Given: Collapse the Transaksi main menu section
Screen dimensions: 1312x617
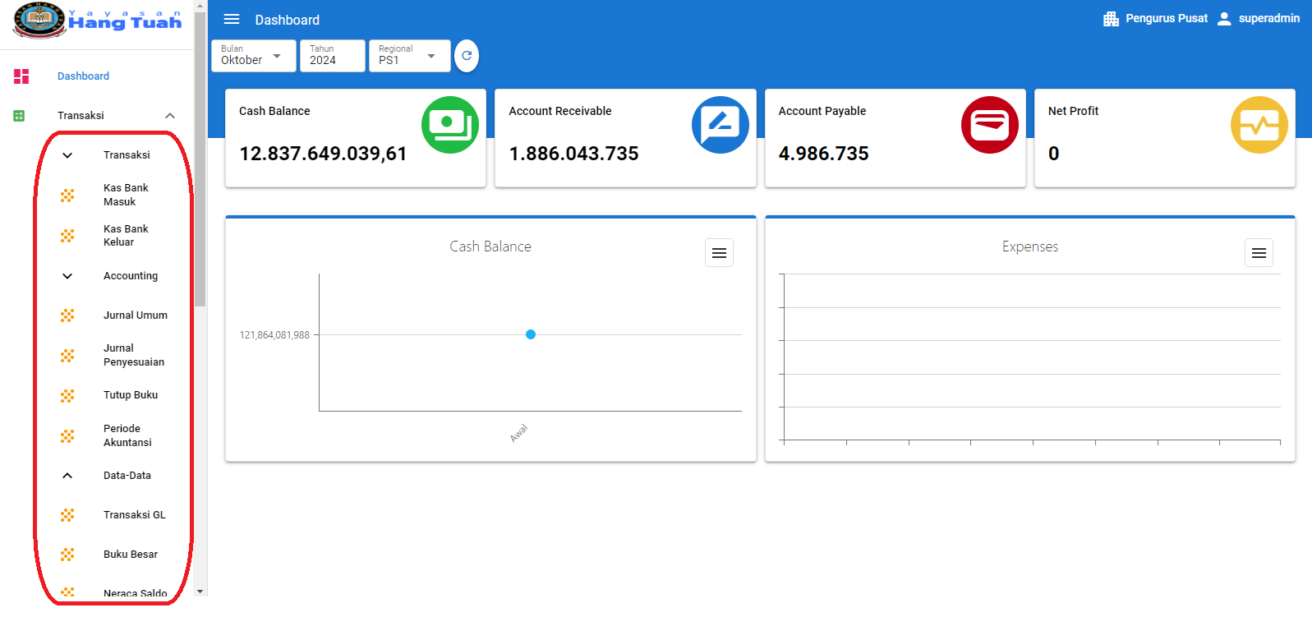Looking at the screenshot, I should click(169, 116).
